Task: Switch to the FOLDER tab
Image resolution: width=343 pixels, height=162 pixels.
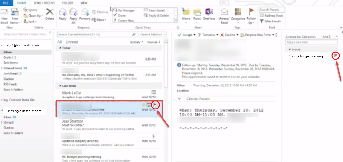Action: (68, 3)
